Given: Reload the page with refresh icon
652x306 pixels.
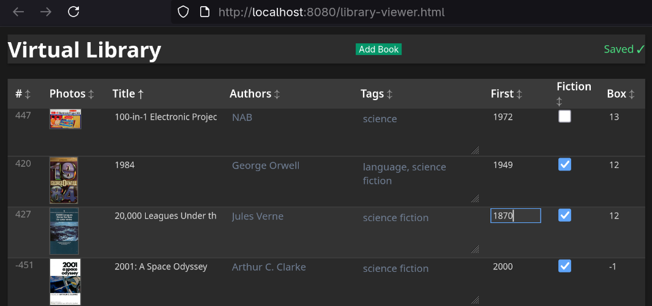Looking at the screenshot, I should click(x=73, y=12).
